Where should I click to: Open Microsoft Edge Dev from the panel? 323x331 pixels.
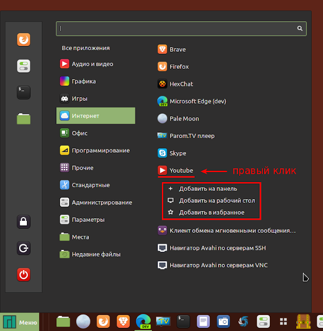(x=143, y=322)
